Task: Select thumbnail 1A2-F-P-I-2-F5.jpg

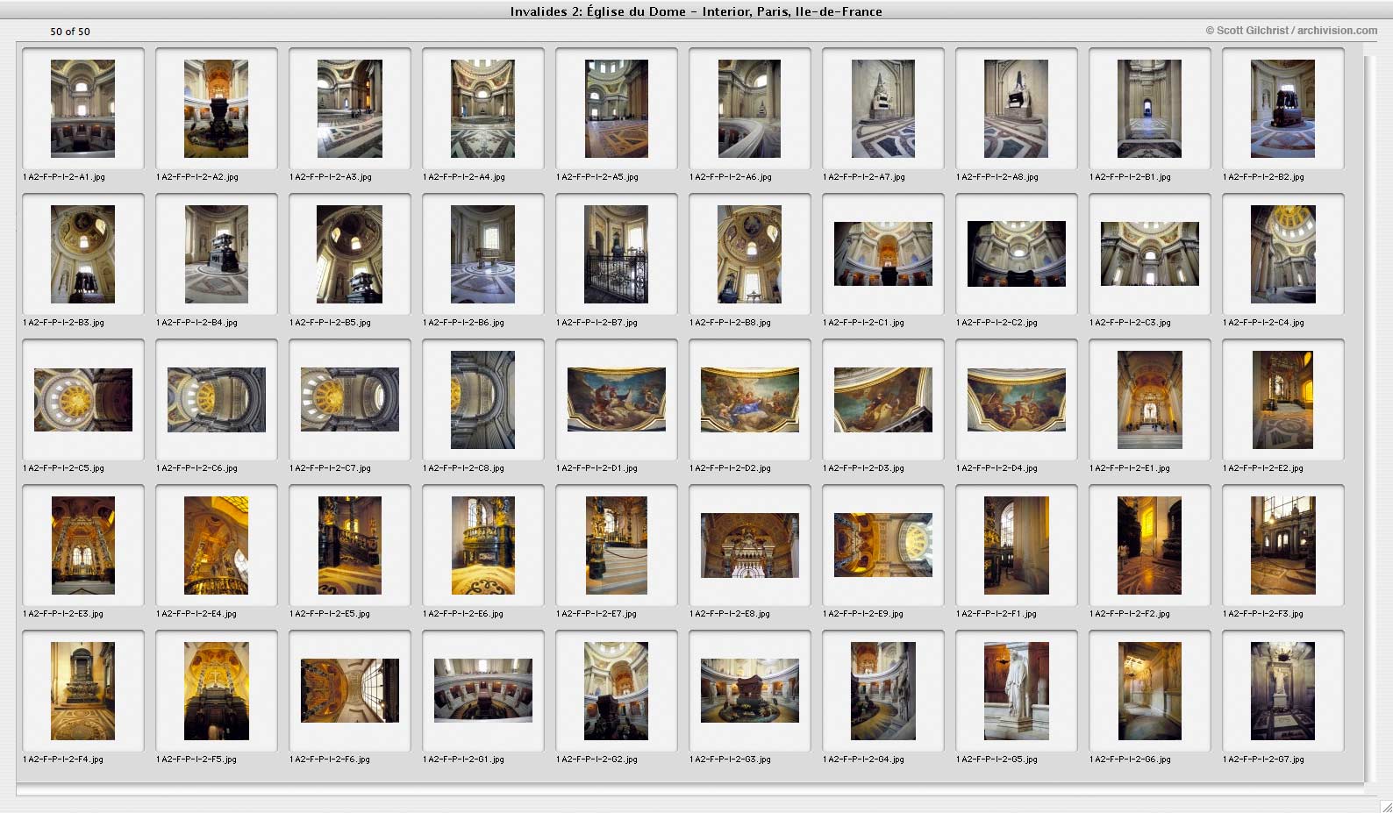Action: tap(217, 691)
